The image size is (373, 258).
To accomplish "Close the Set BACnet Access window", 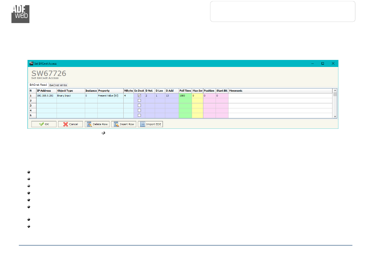I will tap(333, 63).
